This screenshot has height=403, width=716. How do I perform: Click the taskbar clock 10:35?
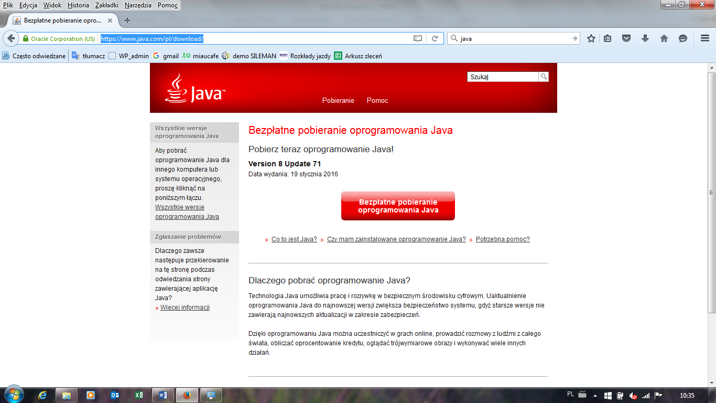point(687,396)
